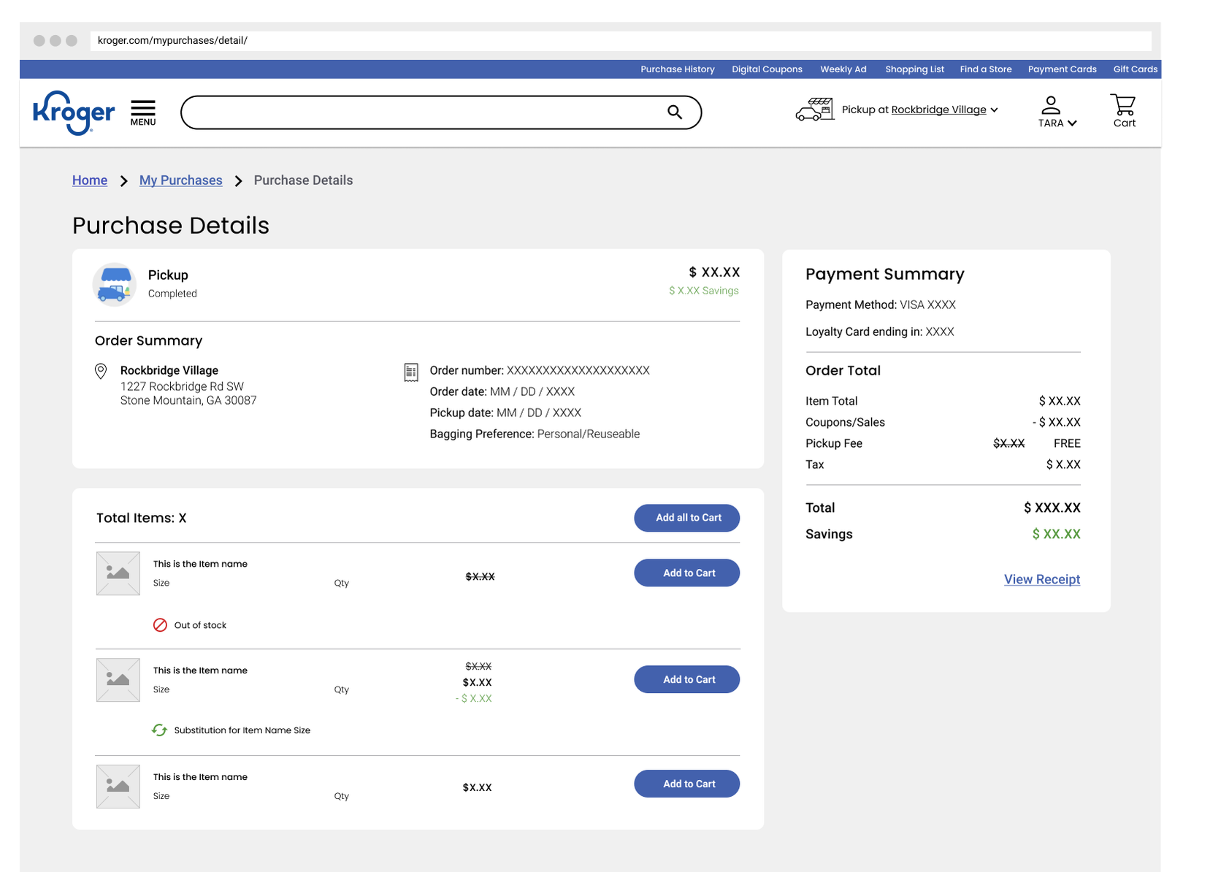Click the TARA account profile icon
The image size is (1210, 872).
(1051, 105)
